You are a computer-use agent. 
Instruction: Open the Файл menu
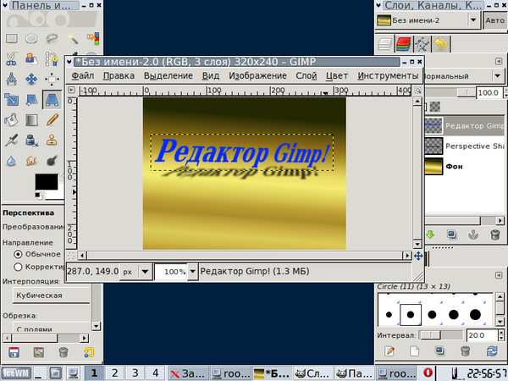click(x=83, y=76)
